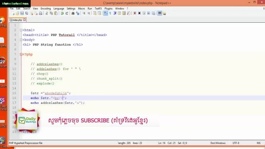Click 'length : 305' in status bar
The image size is (265, 149).
124,143
